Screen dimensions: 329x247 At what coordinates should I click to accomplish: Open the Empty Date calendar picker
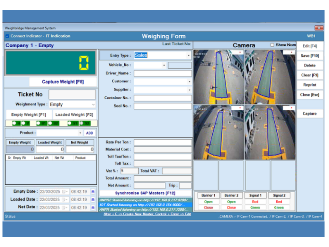(x=65, y=192)
